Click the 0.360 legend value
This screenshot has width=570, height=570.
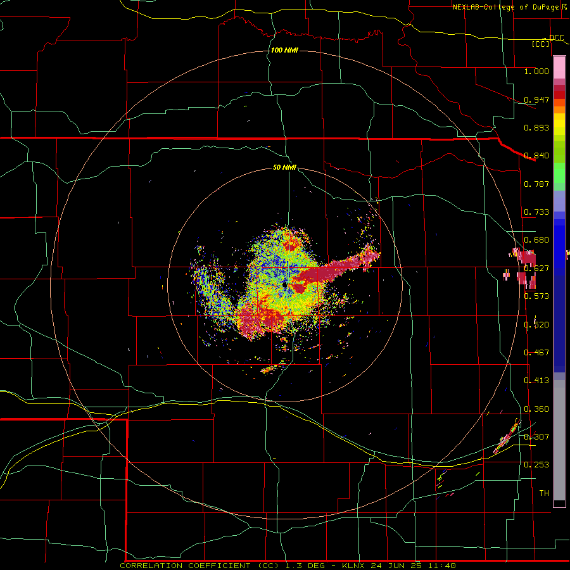click(x=536, y=408)
